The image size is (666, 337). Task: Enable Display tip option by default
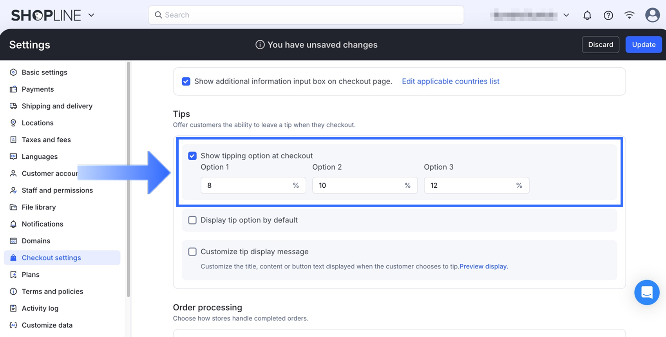click(x=192, y=220)
